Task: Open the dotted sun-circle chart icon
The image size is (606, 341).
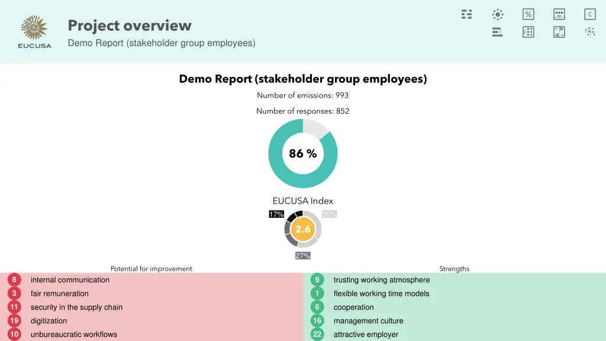Action: (498, 14)
